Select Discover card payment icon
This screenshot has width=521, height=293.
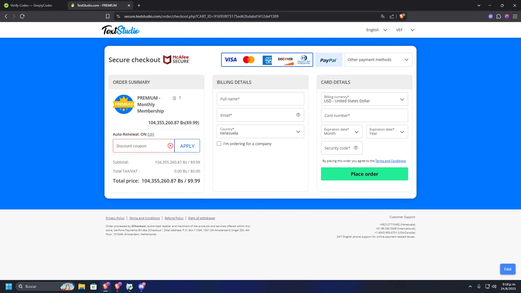click(286, 60)
